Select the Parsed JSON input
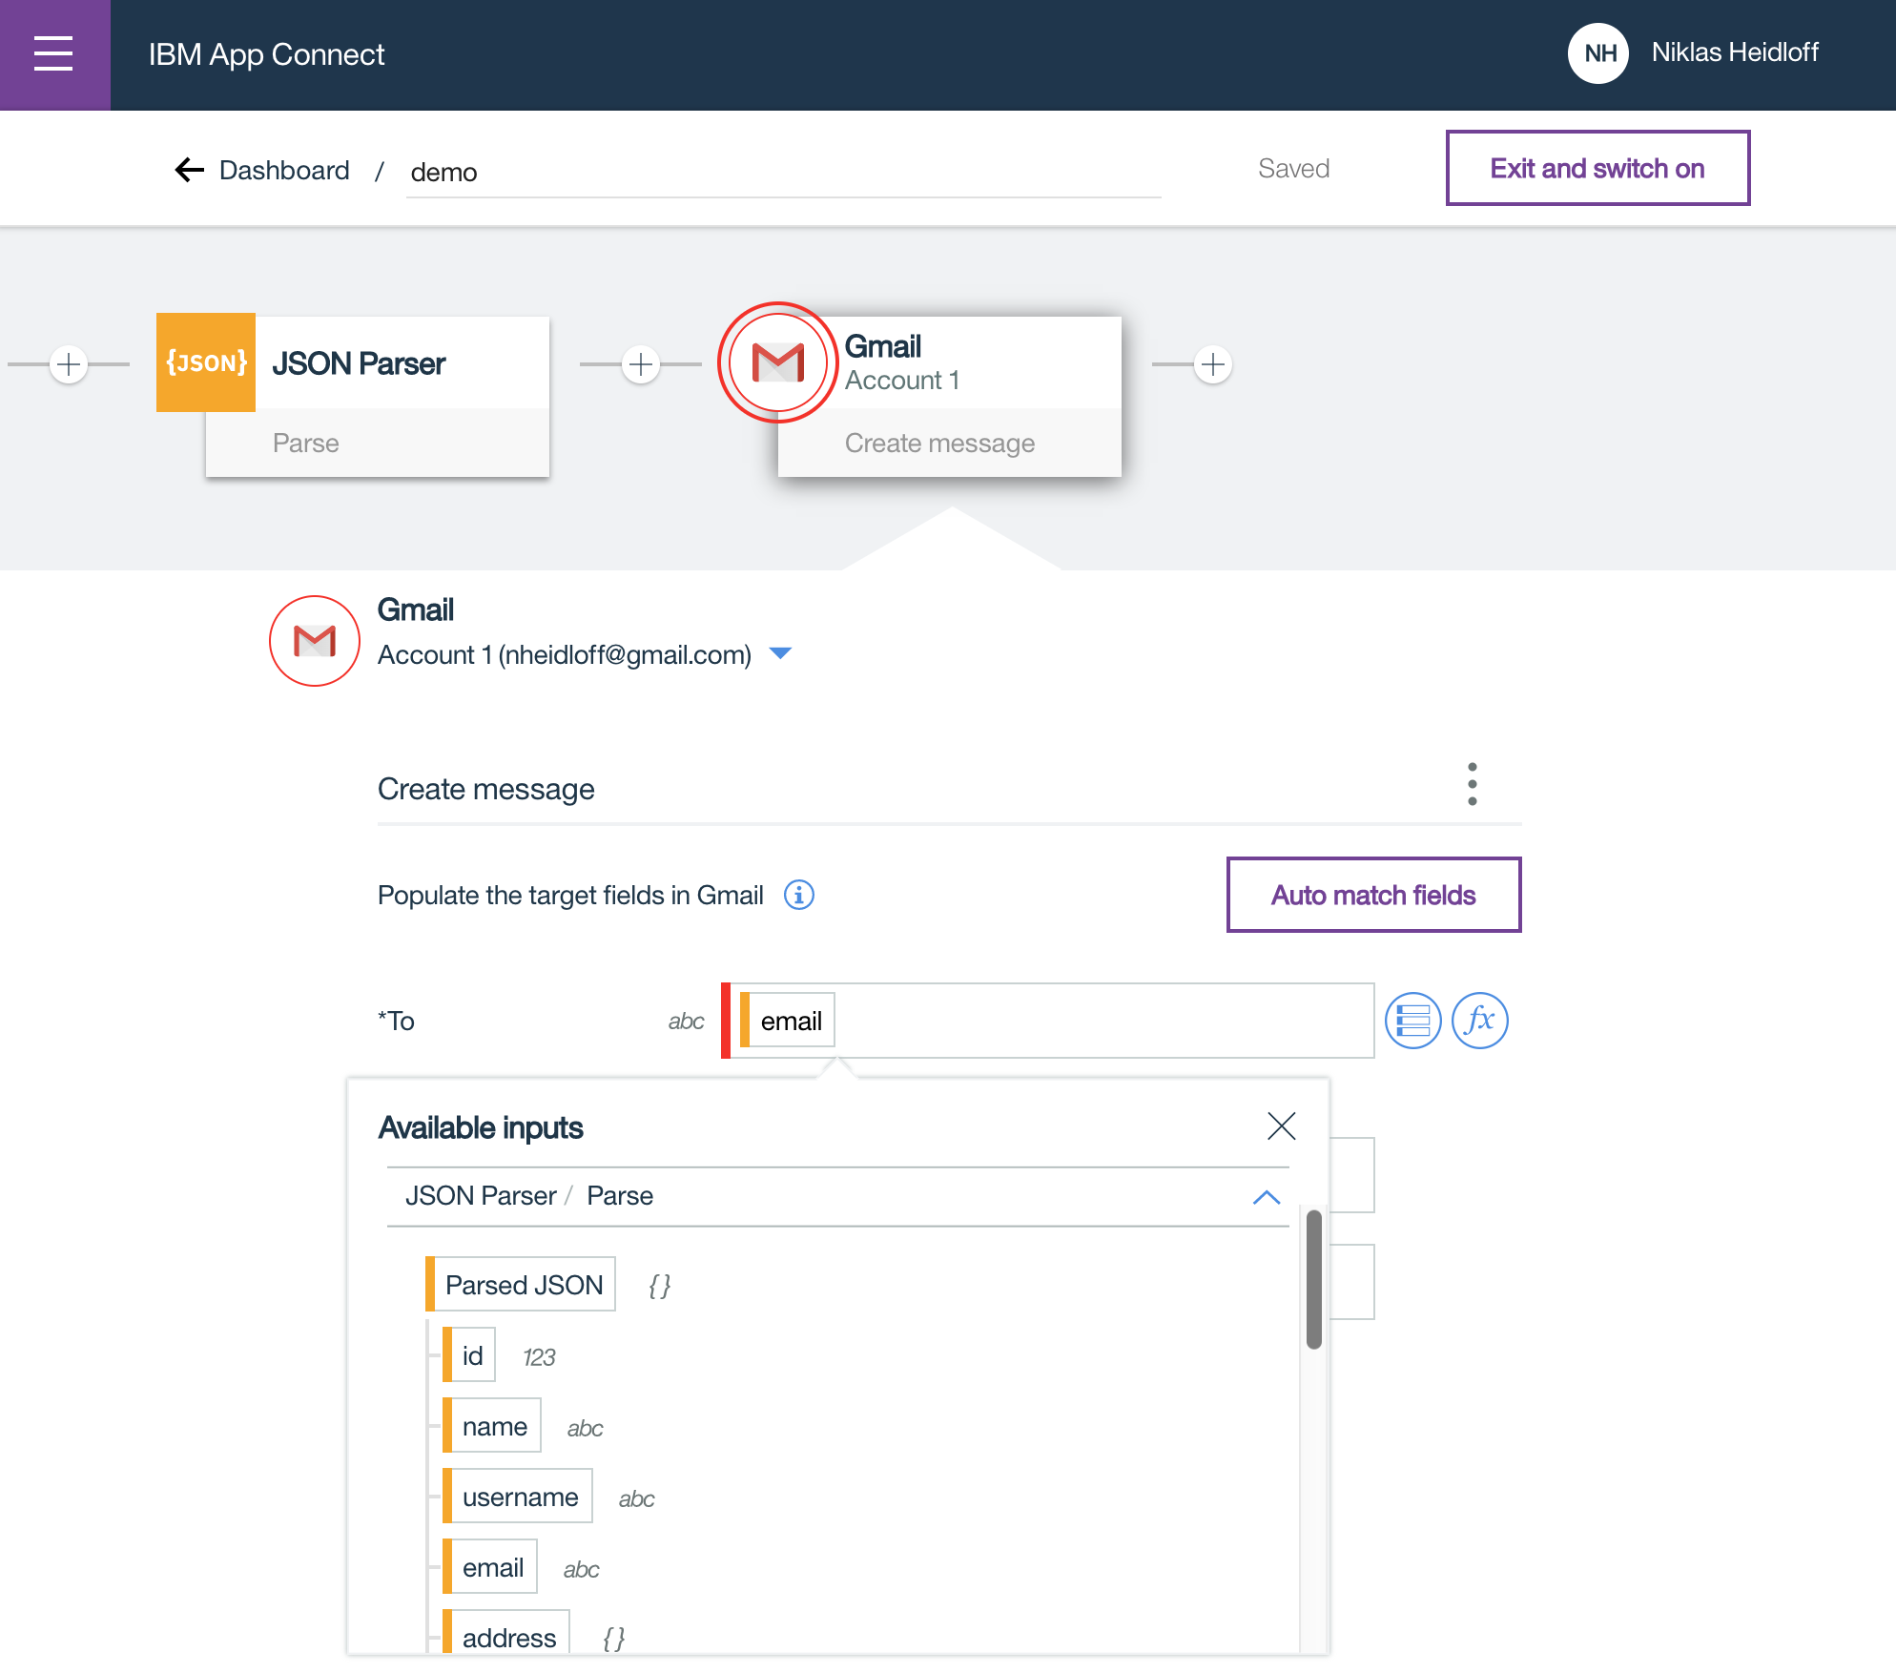Screen dimensions: 1896x1673 pyautogui.click(x=521, y=1285)
